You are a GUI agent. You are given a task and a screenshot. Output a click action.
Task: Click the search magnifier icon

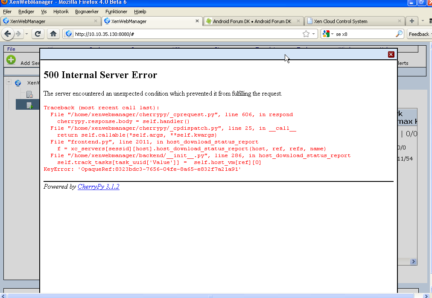click(x=399, y=34)
